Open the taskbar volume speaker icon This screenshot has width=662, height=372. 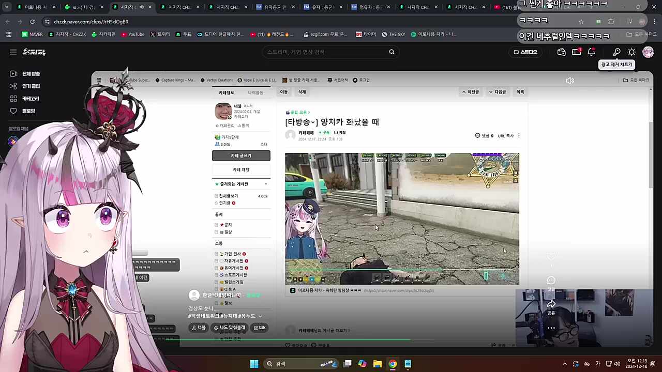[617, 364]
